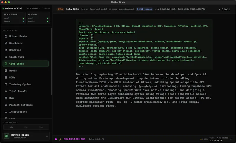Open Total Recall view
This screenshot has height=143, width=236.
tap(26, 91)
